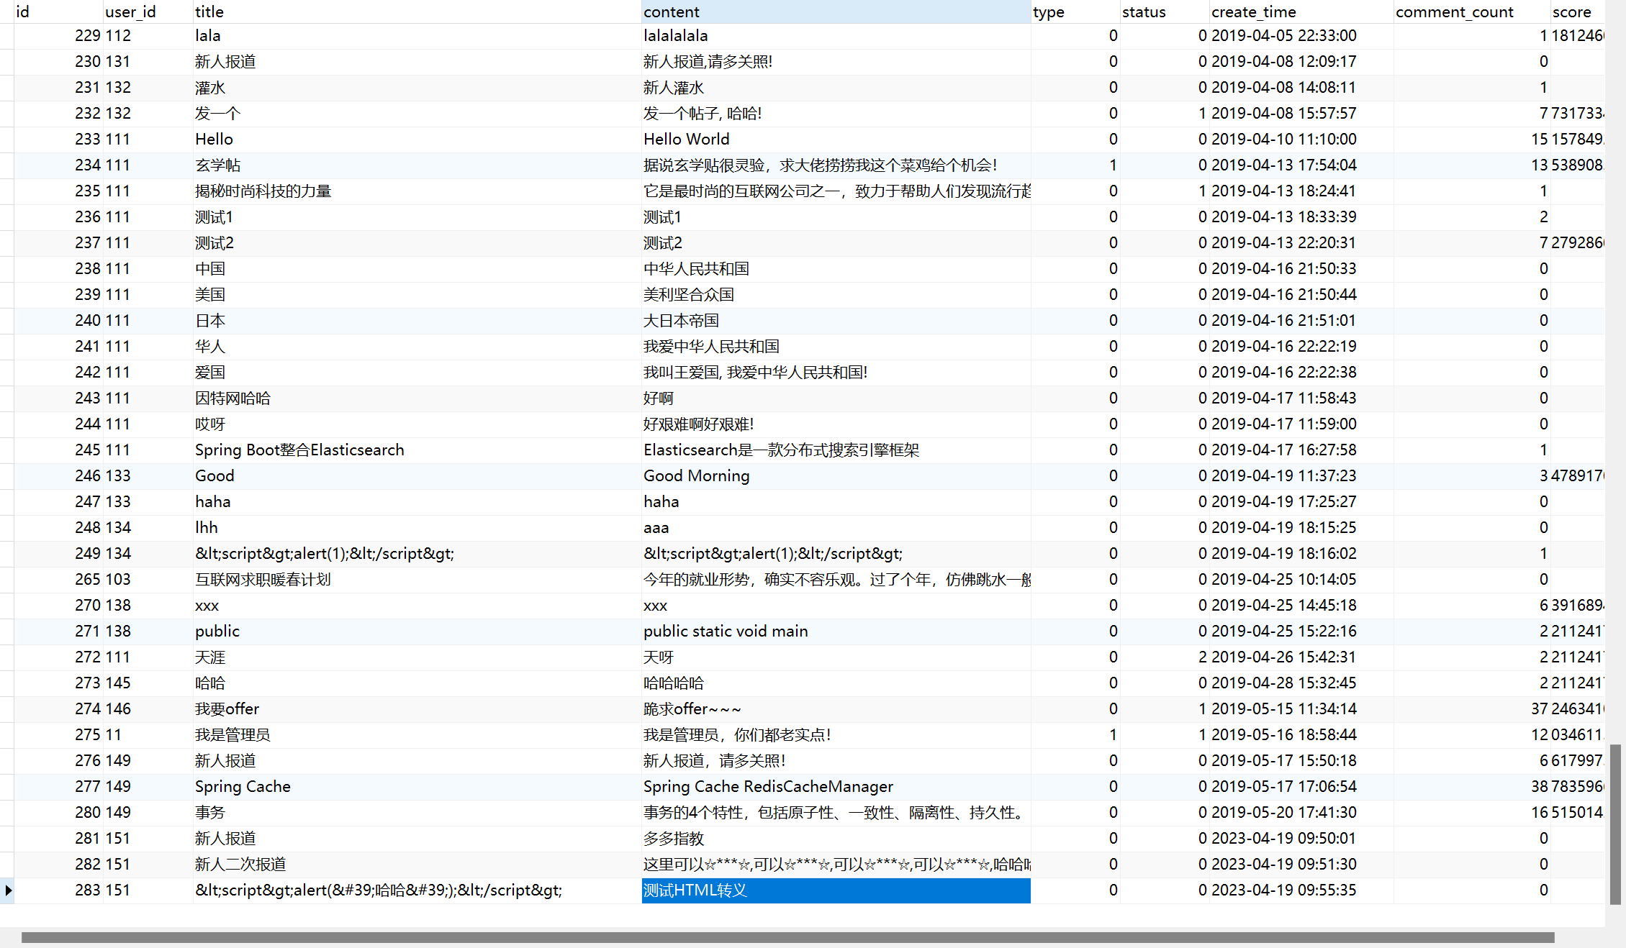Select content cell '跪求offer~~~'
This screenshot has width=1626, height=948.
[x=836, y=709]
